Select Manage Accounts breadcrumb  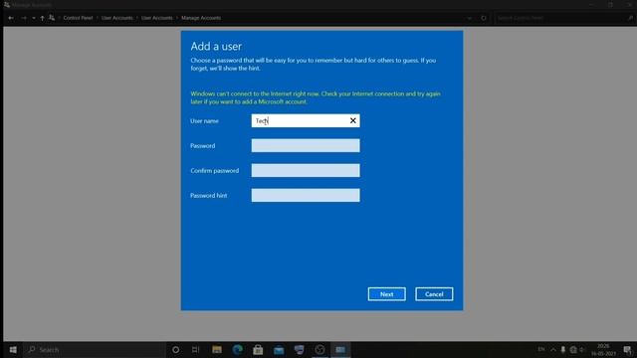(201, 18)
